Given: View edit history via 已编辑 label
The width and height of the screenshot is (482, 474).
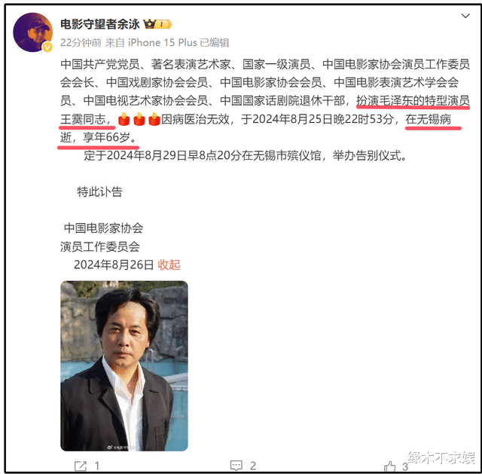Looking at the screenshot, I should point(214,42).
